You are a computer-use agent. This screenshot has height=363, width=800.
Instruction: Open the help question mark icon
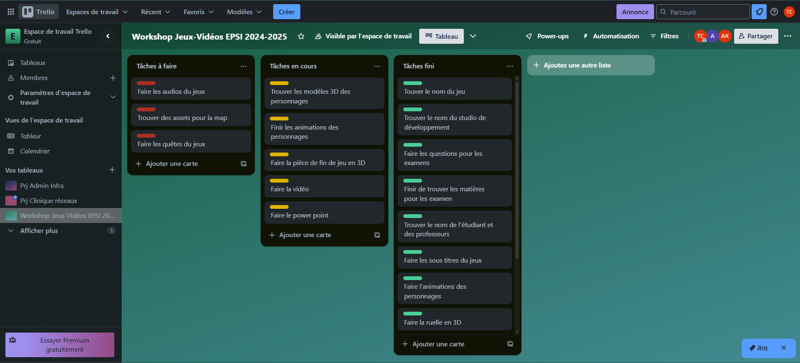tap(774, 12)
